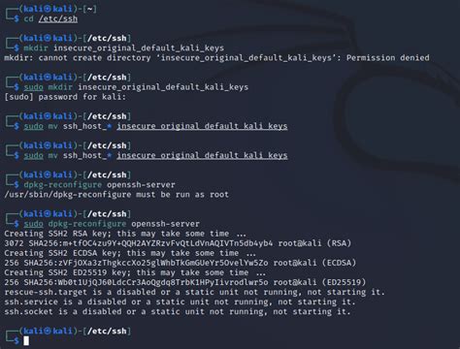Image resolution: width=460 pixels, height=349 pixels.
Task: Click underlined sudo in the sudo mkdir command
Action: pos(33,87)
